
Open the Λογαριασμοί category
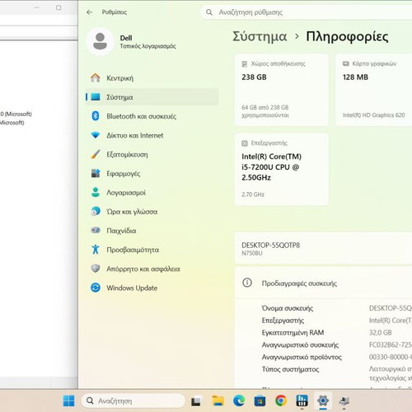(152, 193)
